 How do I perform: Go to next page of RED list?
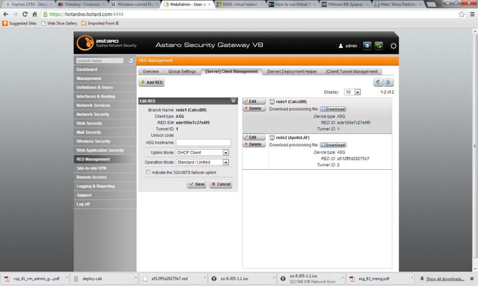pos(388,82)
